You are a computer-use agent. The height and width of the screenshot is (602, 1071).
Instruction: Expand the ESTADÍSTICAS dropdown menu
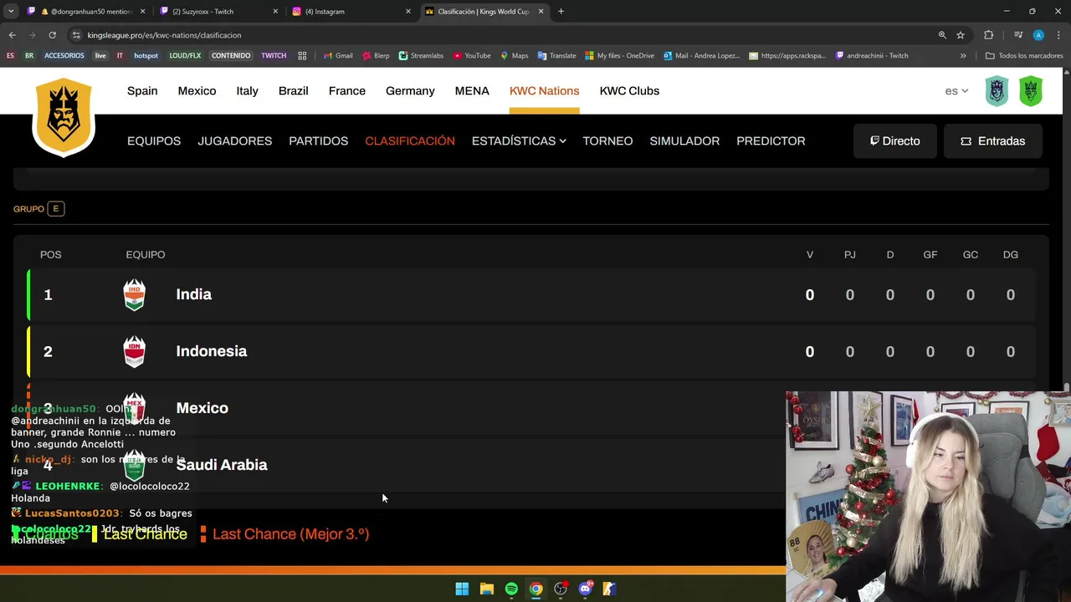tap(519, 140)
